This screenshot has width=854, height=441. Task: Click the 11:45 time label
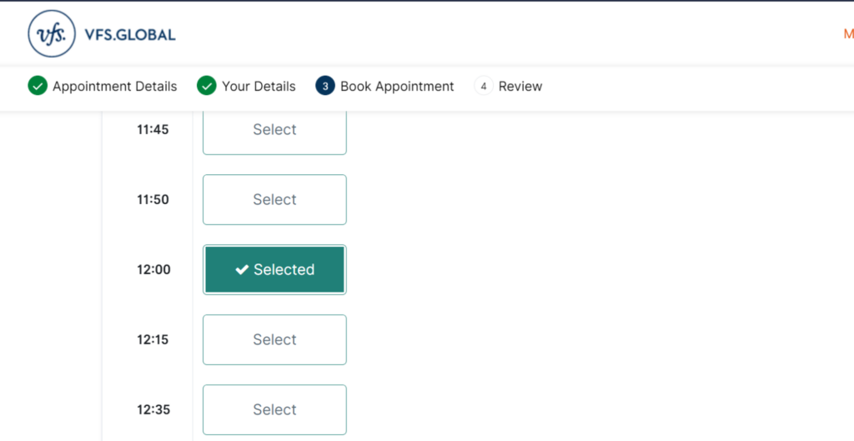coord(153,129)
